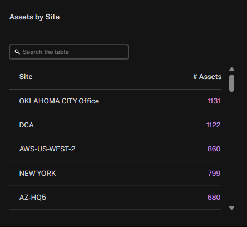Sort by the # Assets column header

tap(207, 77)
